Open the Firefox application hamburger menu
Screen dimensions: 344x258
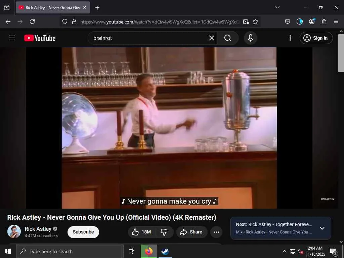click(336, 21)
